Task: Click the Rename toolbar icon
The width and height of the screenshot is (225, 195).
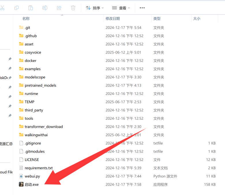Action: click(45, 8)
